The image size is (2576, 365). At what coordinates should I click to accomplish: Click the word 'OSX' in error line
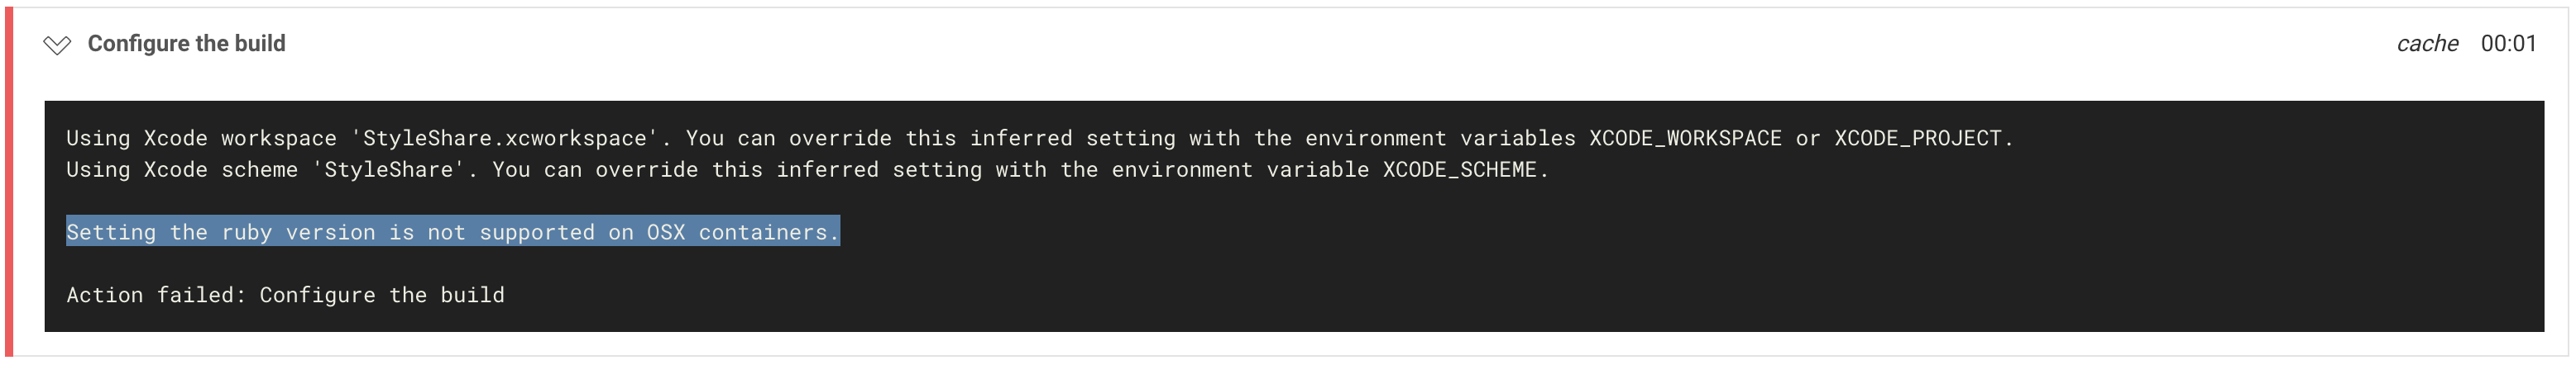click(x=665, y=232)
